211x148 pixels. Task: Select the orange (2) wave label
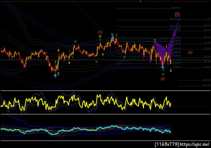point(163,79)
